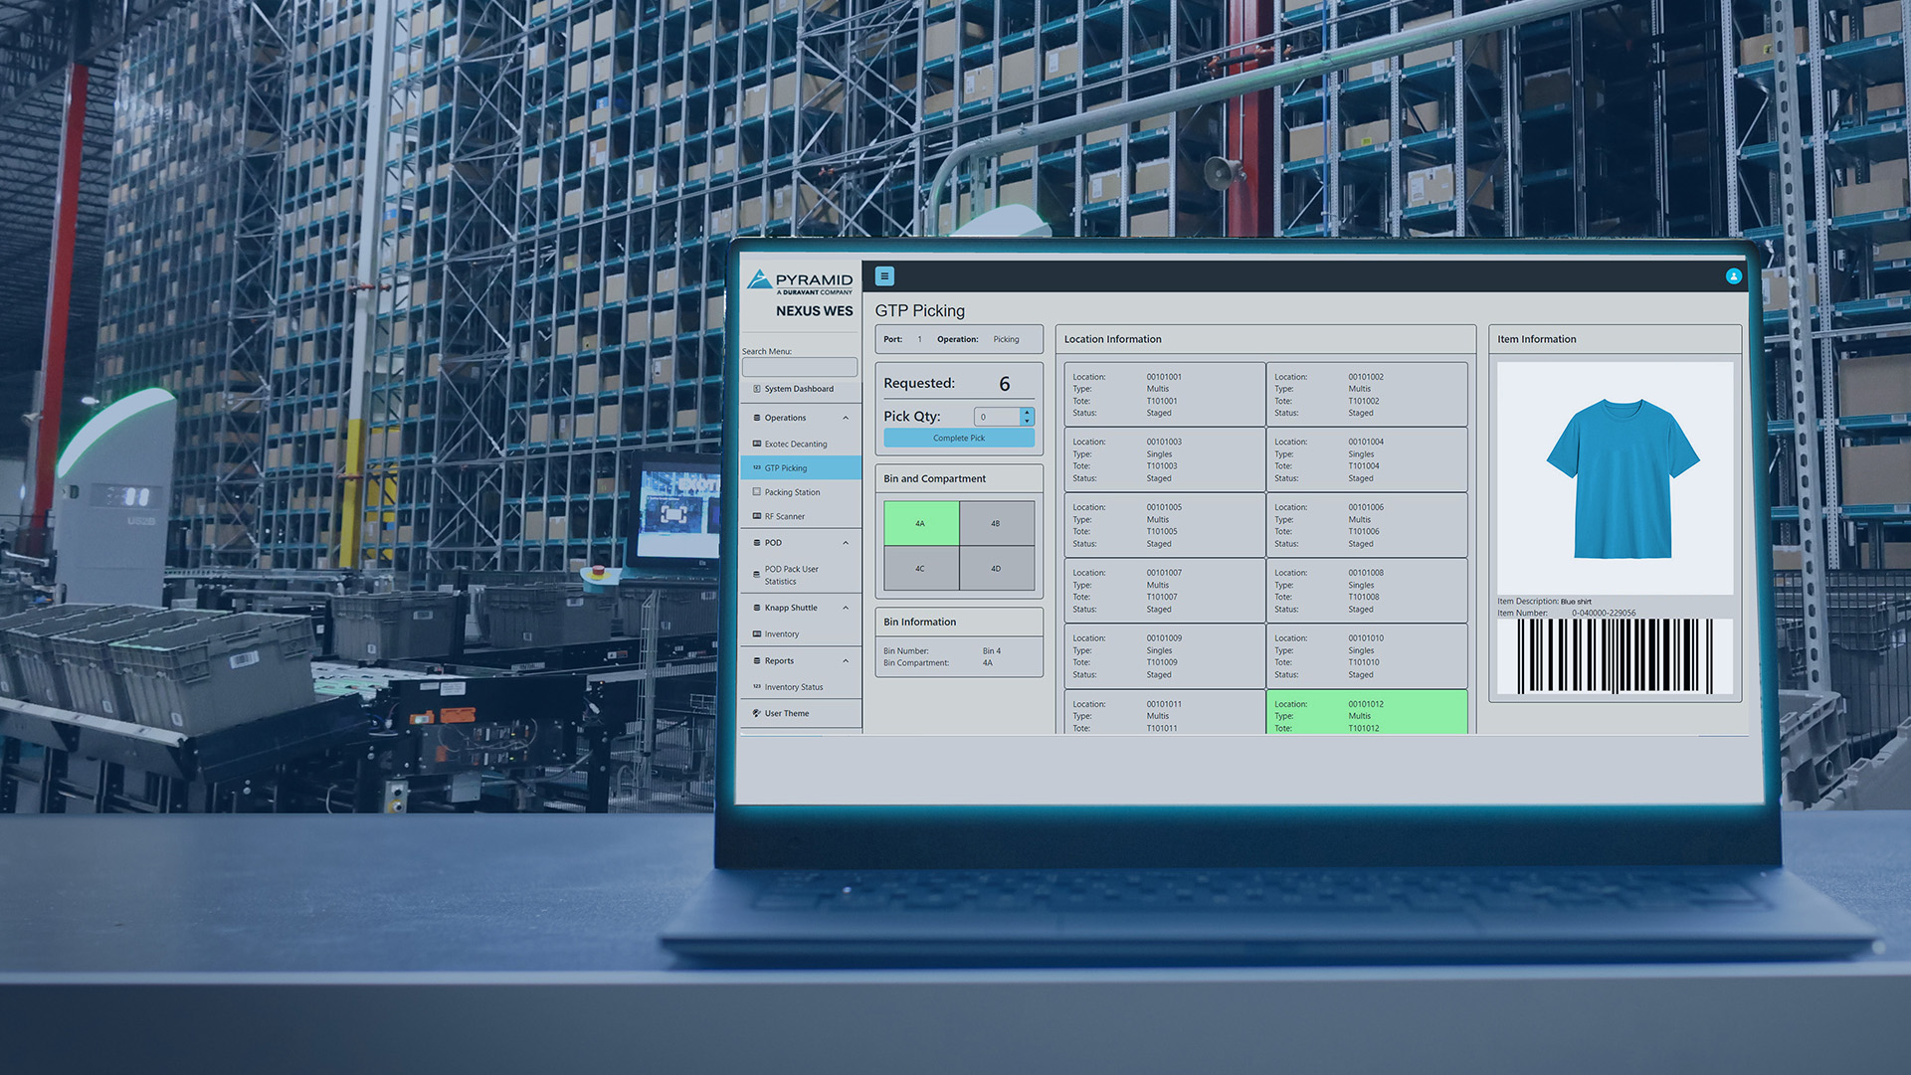Open Exotec Decanting menu item
This screenshot has width=1911, height=1075.
(801, 444)
